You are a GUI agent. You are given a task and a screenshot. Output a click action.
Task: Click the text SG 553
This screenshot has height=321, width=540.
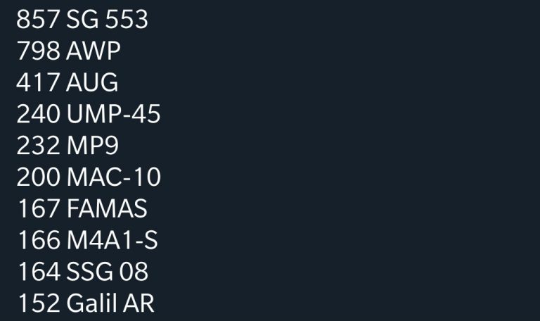tap(107, 20)
